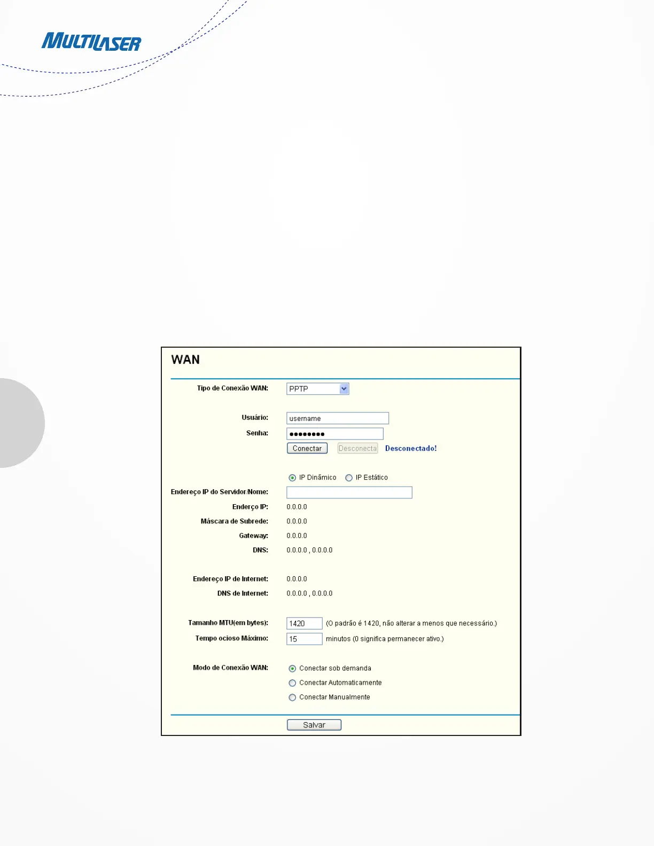Click the Desconectado! status text
The image size is (654, 846).
[x=411, y=449]
